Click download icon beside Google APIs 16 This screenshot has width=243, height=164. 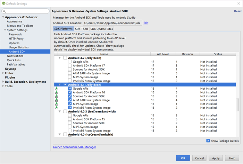coord(57,89)
